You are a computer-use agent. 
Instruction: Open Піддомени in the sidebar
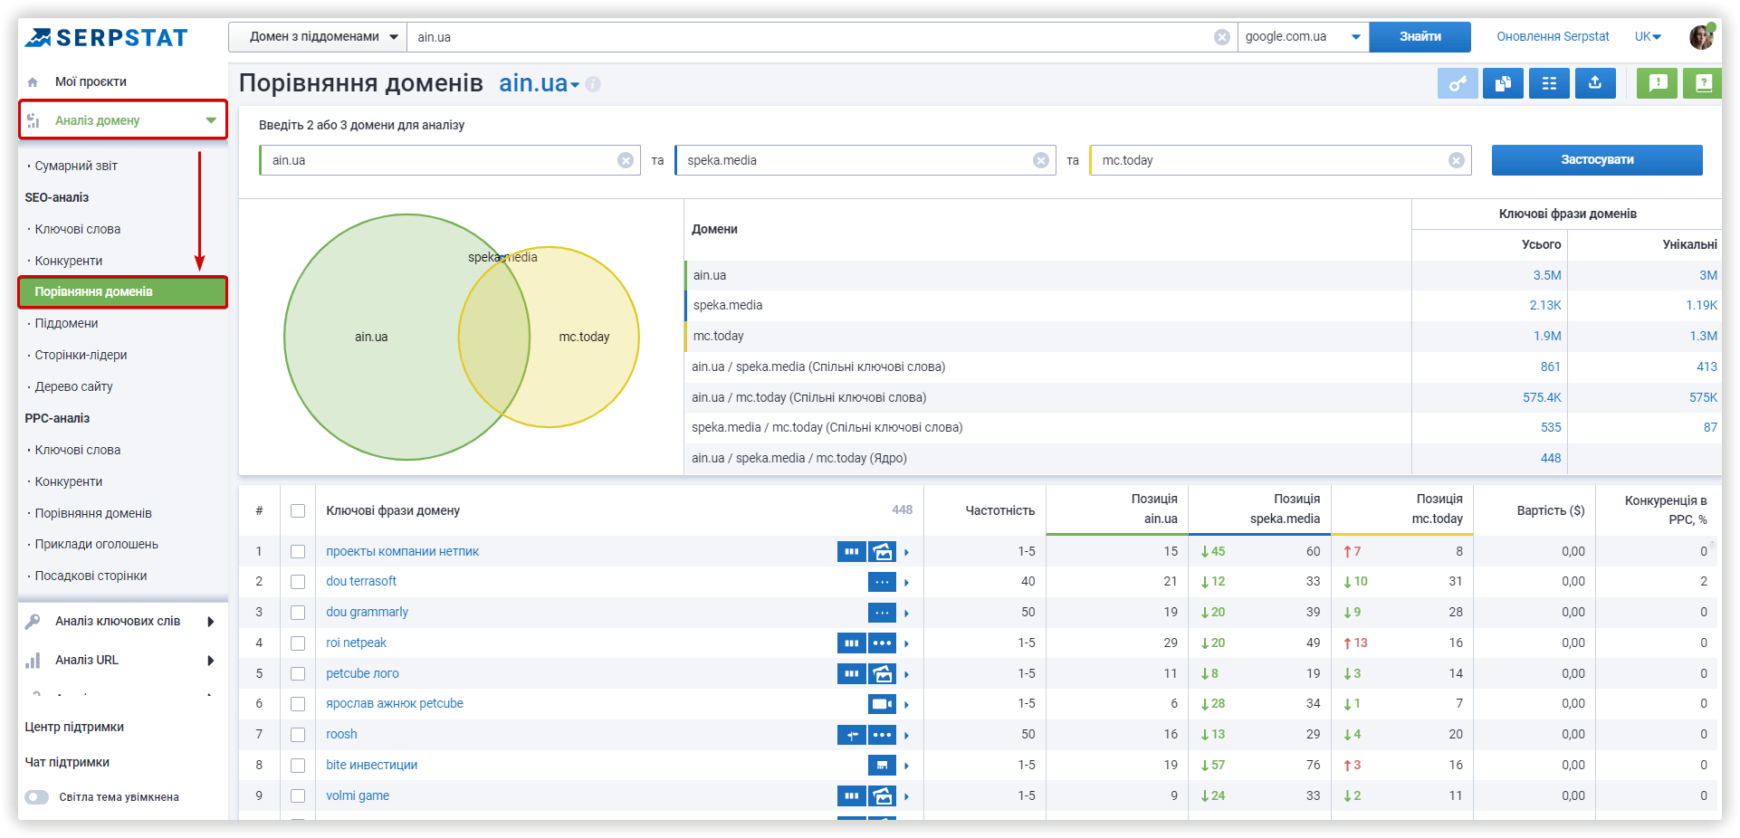67,324
